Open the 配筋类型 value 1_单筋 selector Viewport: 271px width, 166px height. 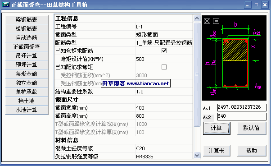[x=164, y=43]
